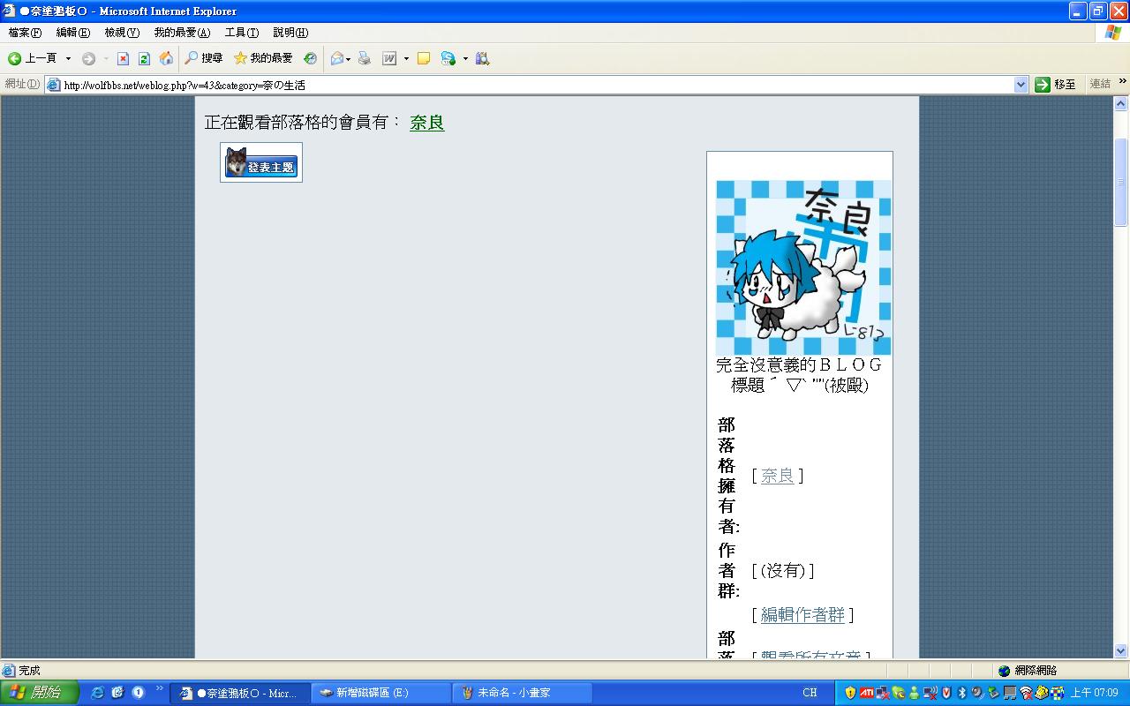The width and height of the screenshot is (1130, 706).
Task: Expand the 連結 links toolbar chevron
Action: [1124, 82]
